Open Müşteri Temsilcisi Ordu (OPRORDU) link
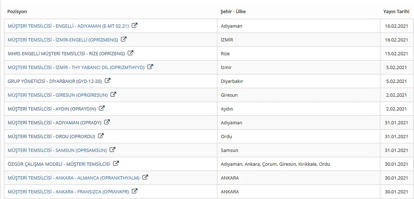The width and height of the screenshot is (414, 199). (x=51, y=137)
